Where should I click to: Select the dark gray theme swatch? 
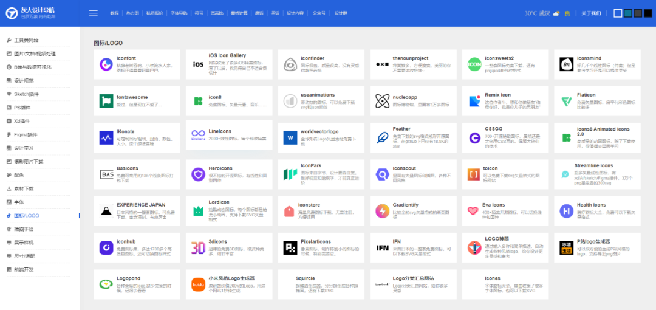(638, 13)
